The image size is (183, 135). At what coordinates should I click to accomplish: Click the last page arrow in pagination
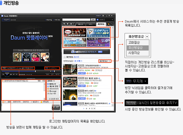click(x=95, y=108)
